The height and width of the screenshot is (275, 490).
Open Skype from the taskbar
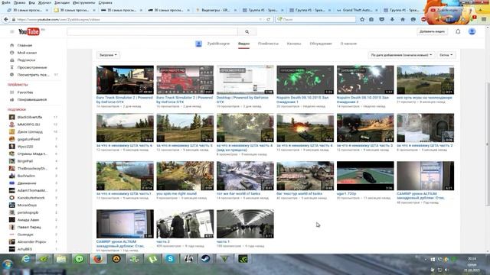pos(170,259)
